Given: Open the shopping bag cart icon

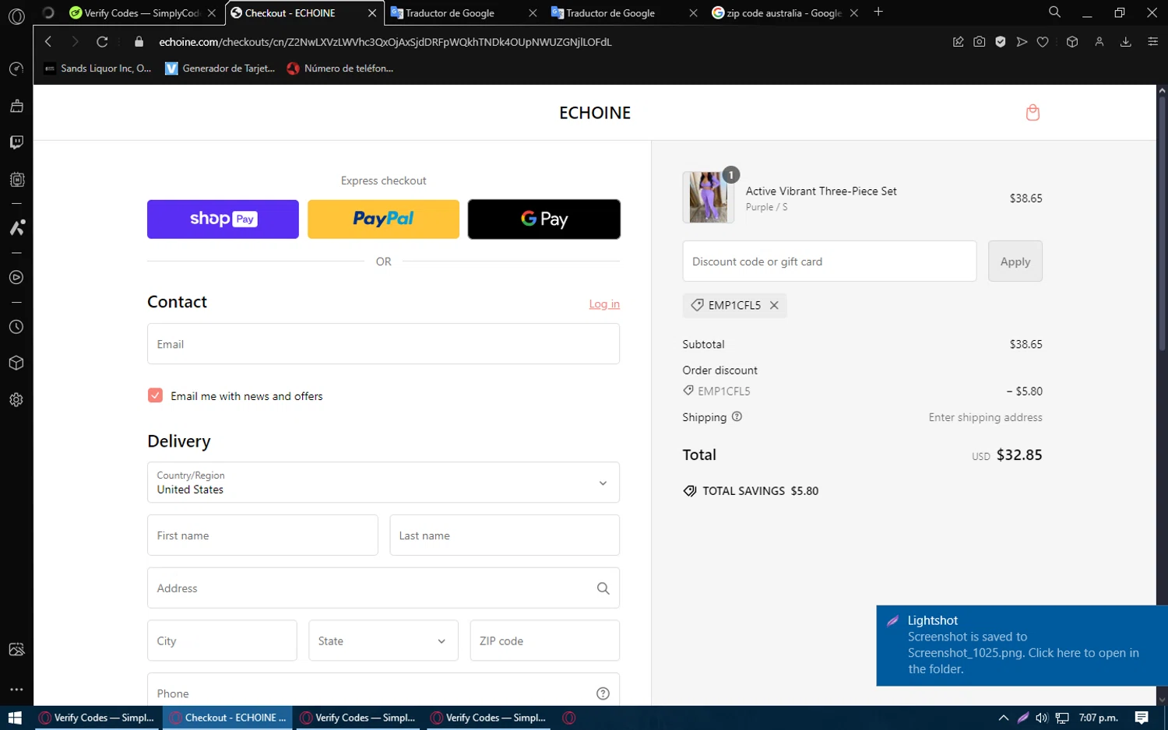Looking at the screenshot, I should tap(1033, 113).
